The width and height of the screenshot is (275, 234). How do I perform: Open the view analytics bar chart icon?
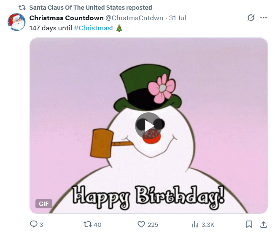196,224
